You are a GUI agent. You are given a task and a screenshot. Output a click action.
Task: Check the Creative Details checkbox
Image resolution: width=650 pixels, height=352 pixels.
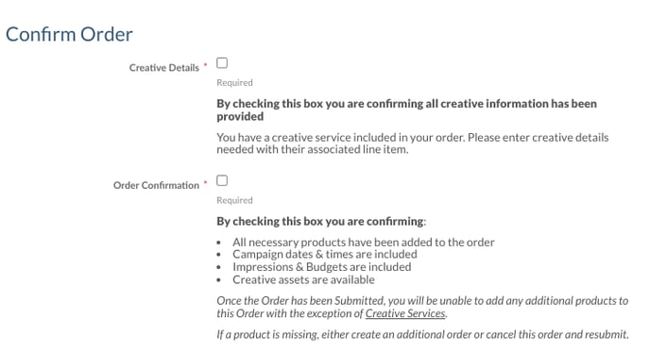tap(222, 63)
